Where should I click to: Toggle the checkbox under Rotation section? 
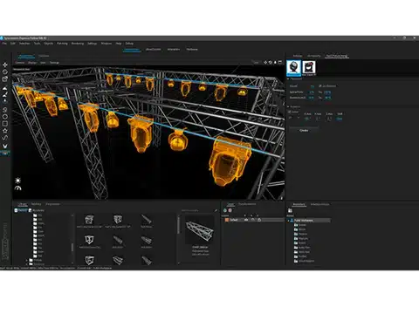pyautogui.click(x=289, y=112)
